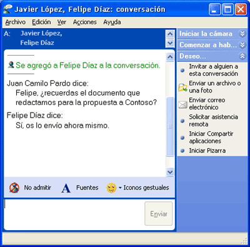Screen dimensions: 250x247
Task: Click recipient name Felipe Díaz in header
Action: (37, 43)
